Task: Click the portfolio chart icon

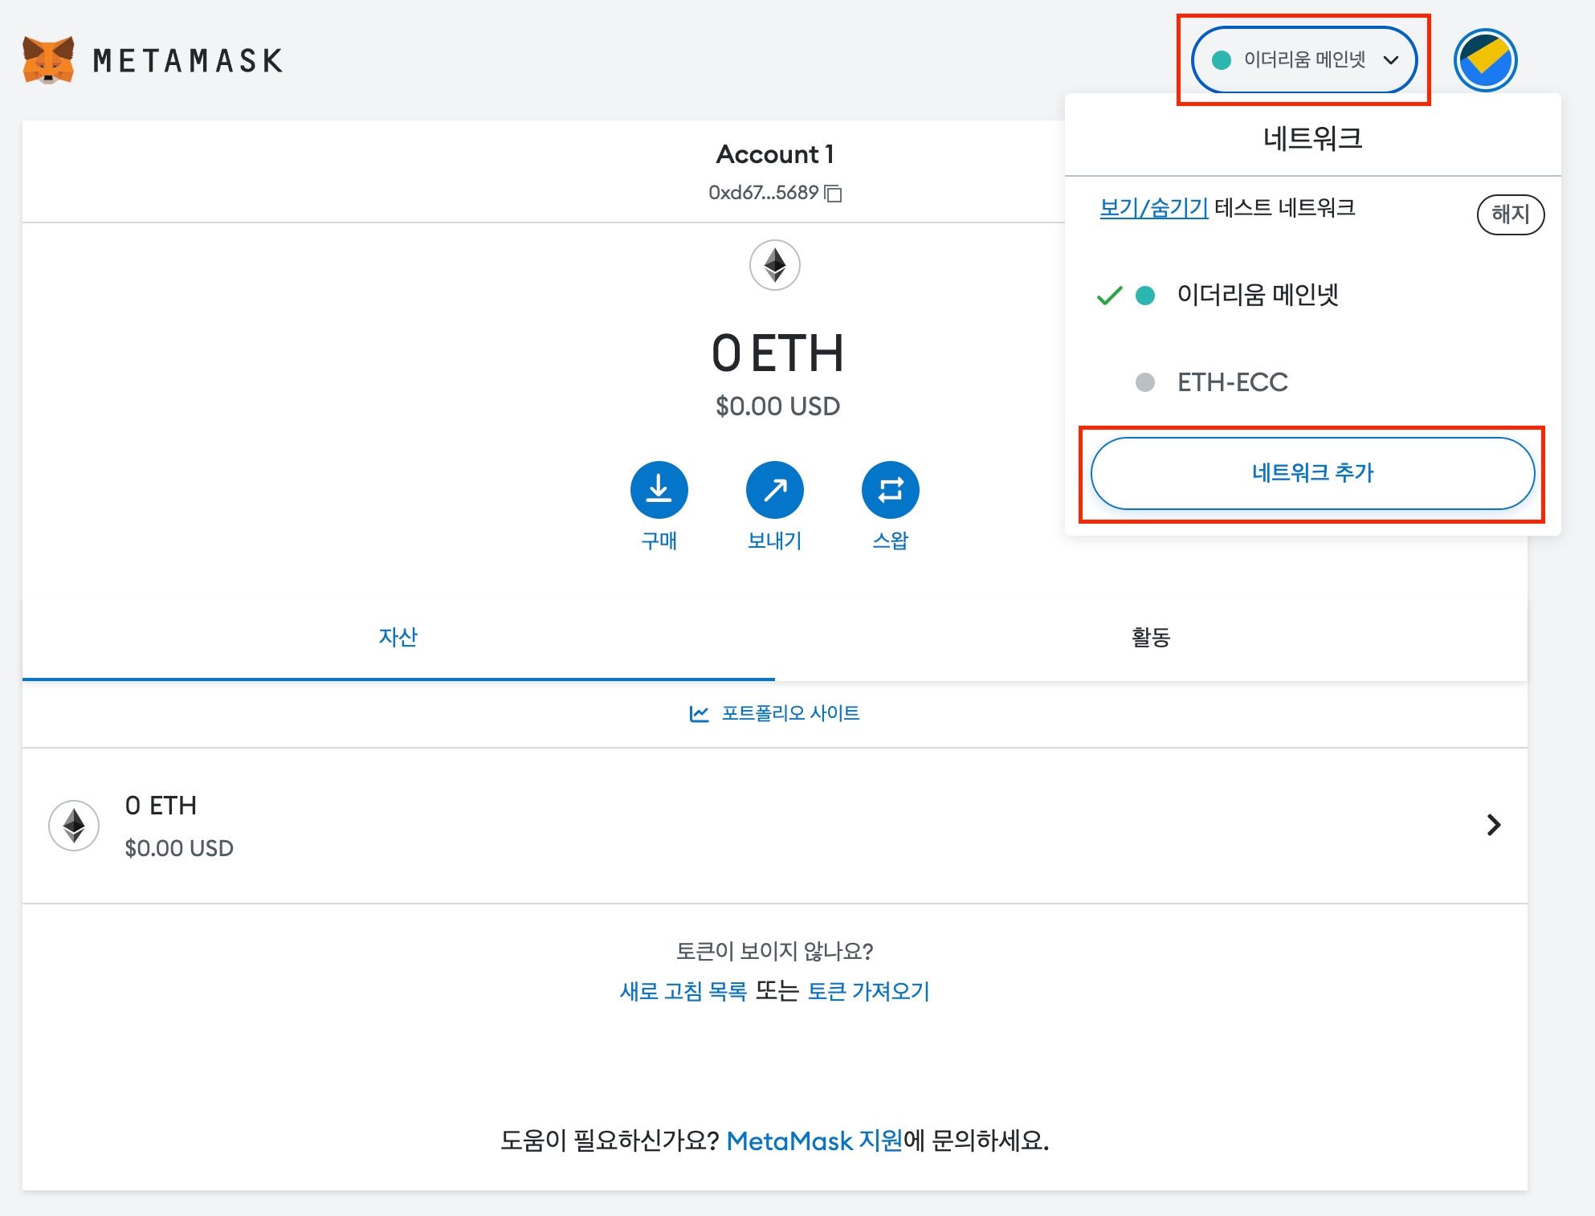Action: click(699, 713)
